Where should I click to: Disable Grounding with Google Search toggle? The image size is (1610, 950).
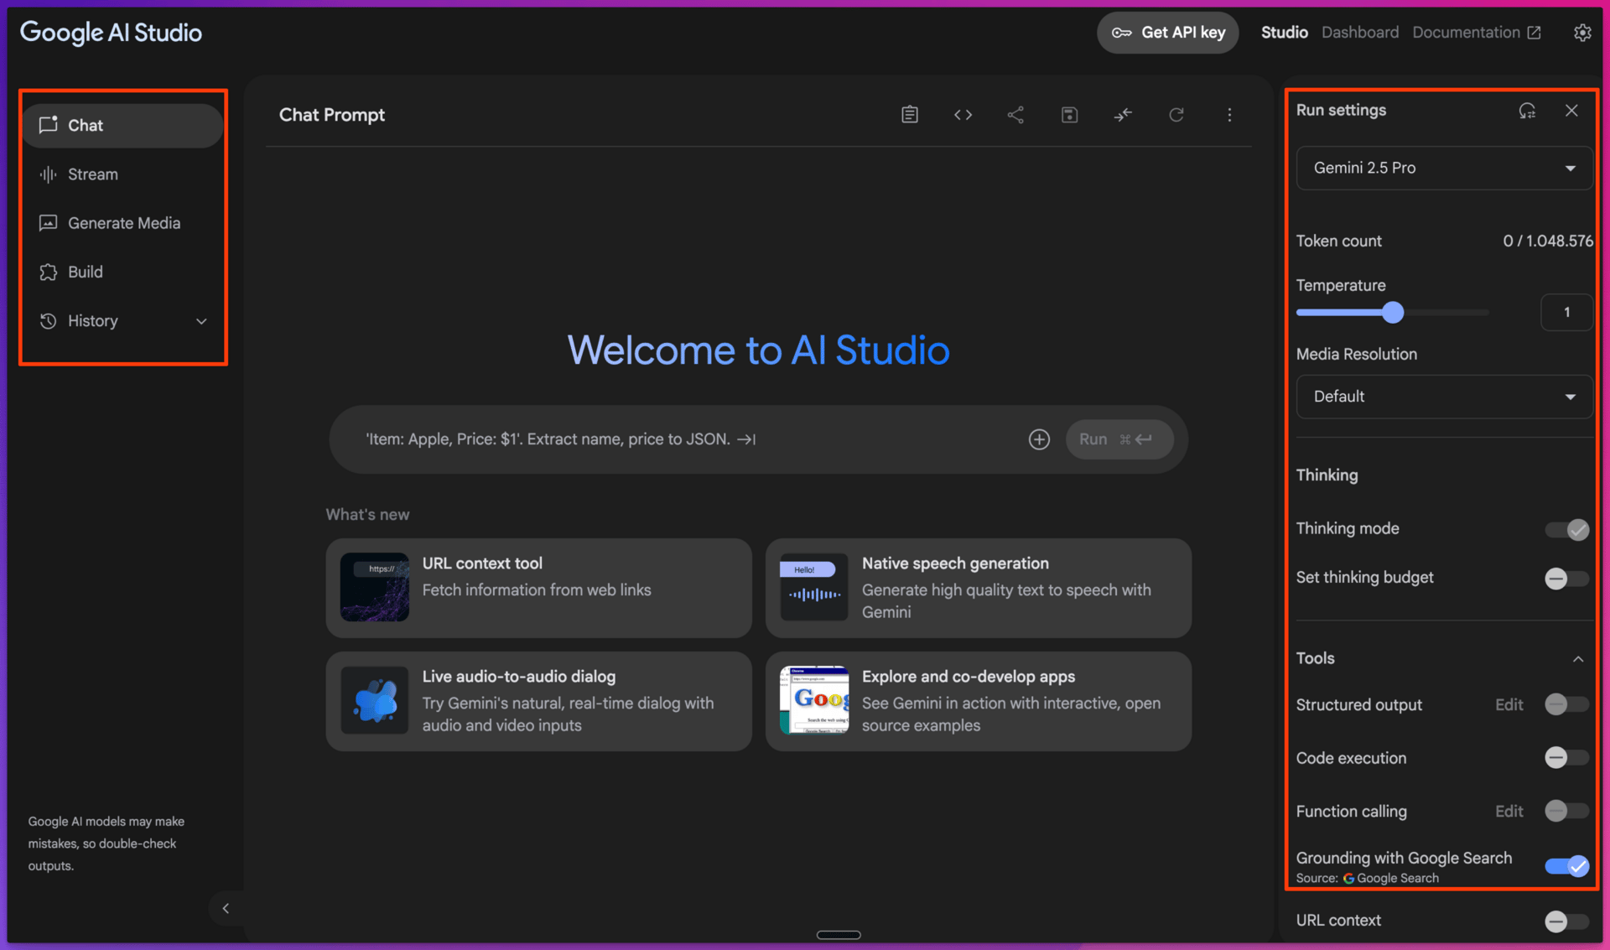(x=1566, y=866)
